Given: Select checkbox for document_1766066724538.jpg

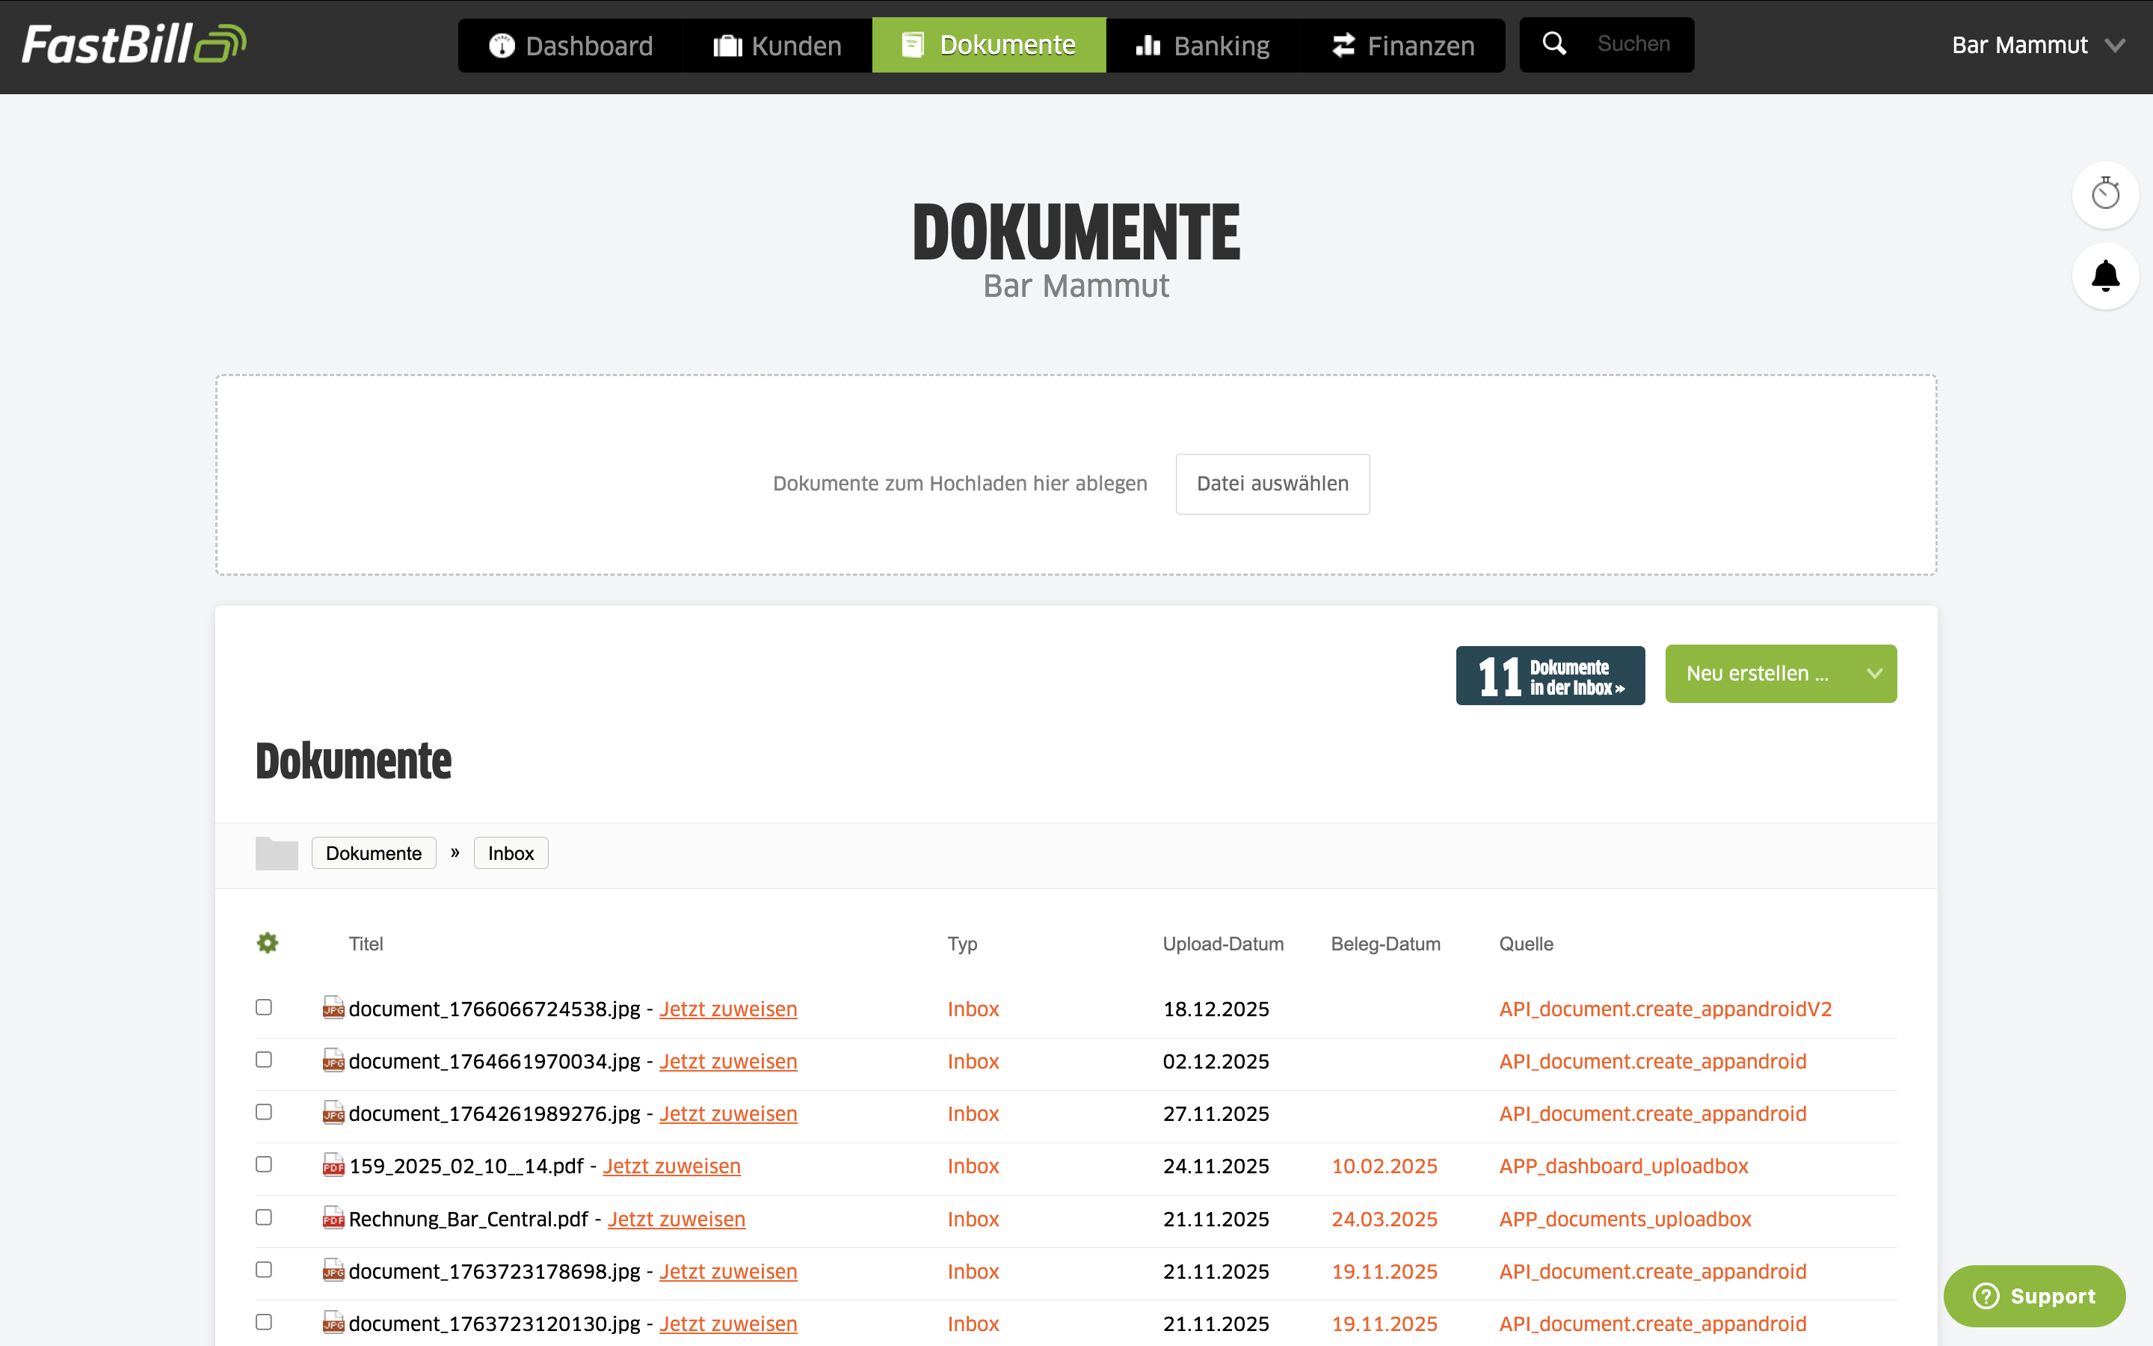Looking at the screenshot, I should (x=263, y=1007).
